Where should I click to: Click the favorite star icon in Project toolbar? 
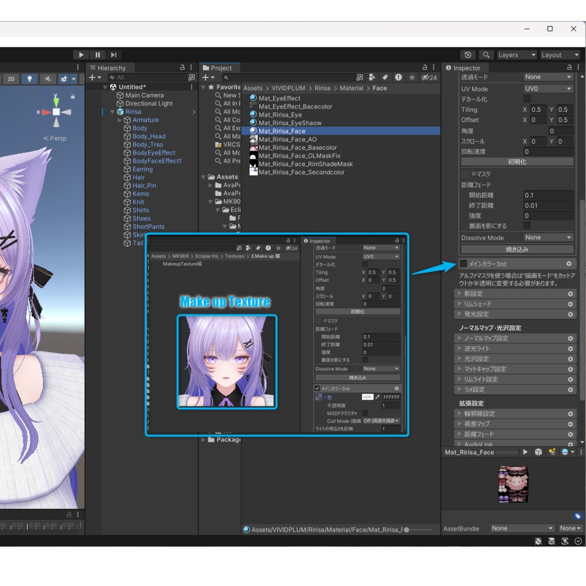click(x=412, y=77)
